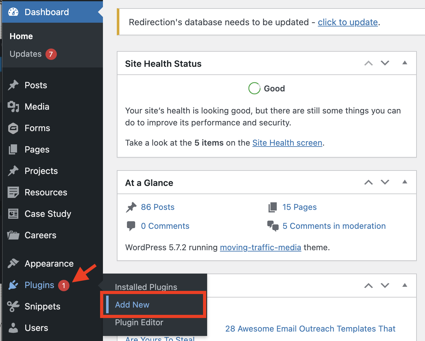Viewport: 425px width, 341px height.
Task: Click the pushpin icon beside 86 Posts
Action: point(132,207)
